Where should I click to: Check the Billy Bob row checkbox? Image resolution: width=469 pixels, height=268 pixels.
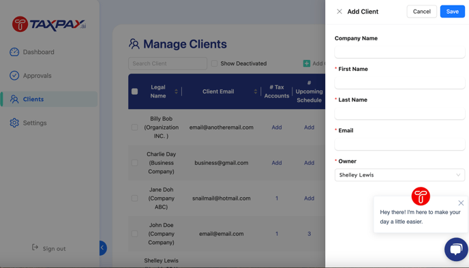pyautogui.click(x=134, y=128)
